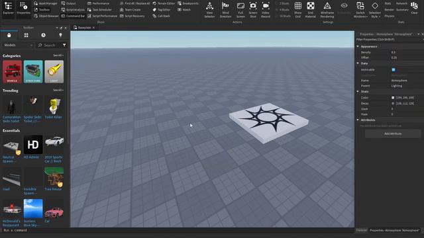Select the 2 Studs grid option
Image resolution: width=424 pixels, height=238 pixels.
pos(283,3)
